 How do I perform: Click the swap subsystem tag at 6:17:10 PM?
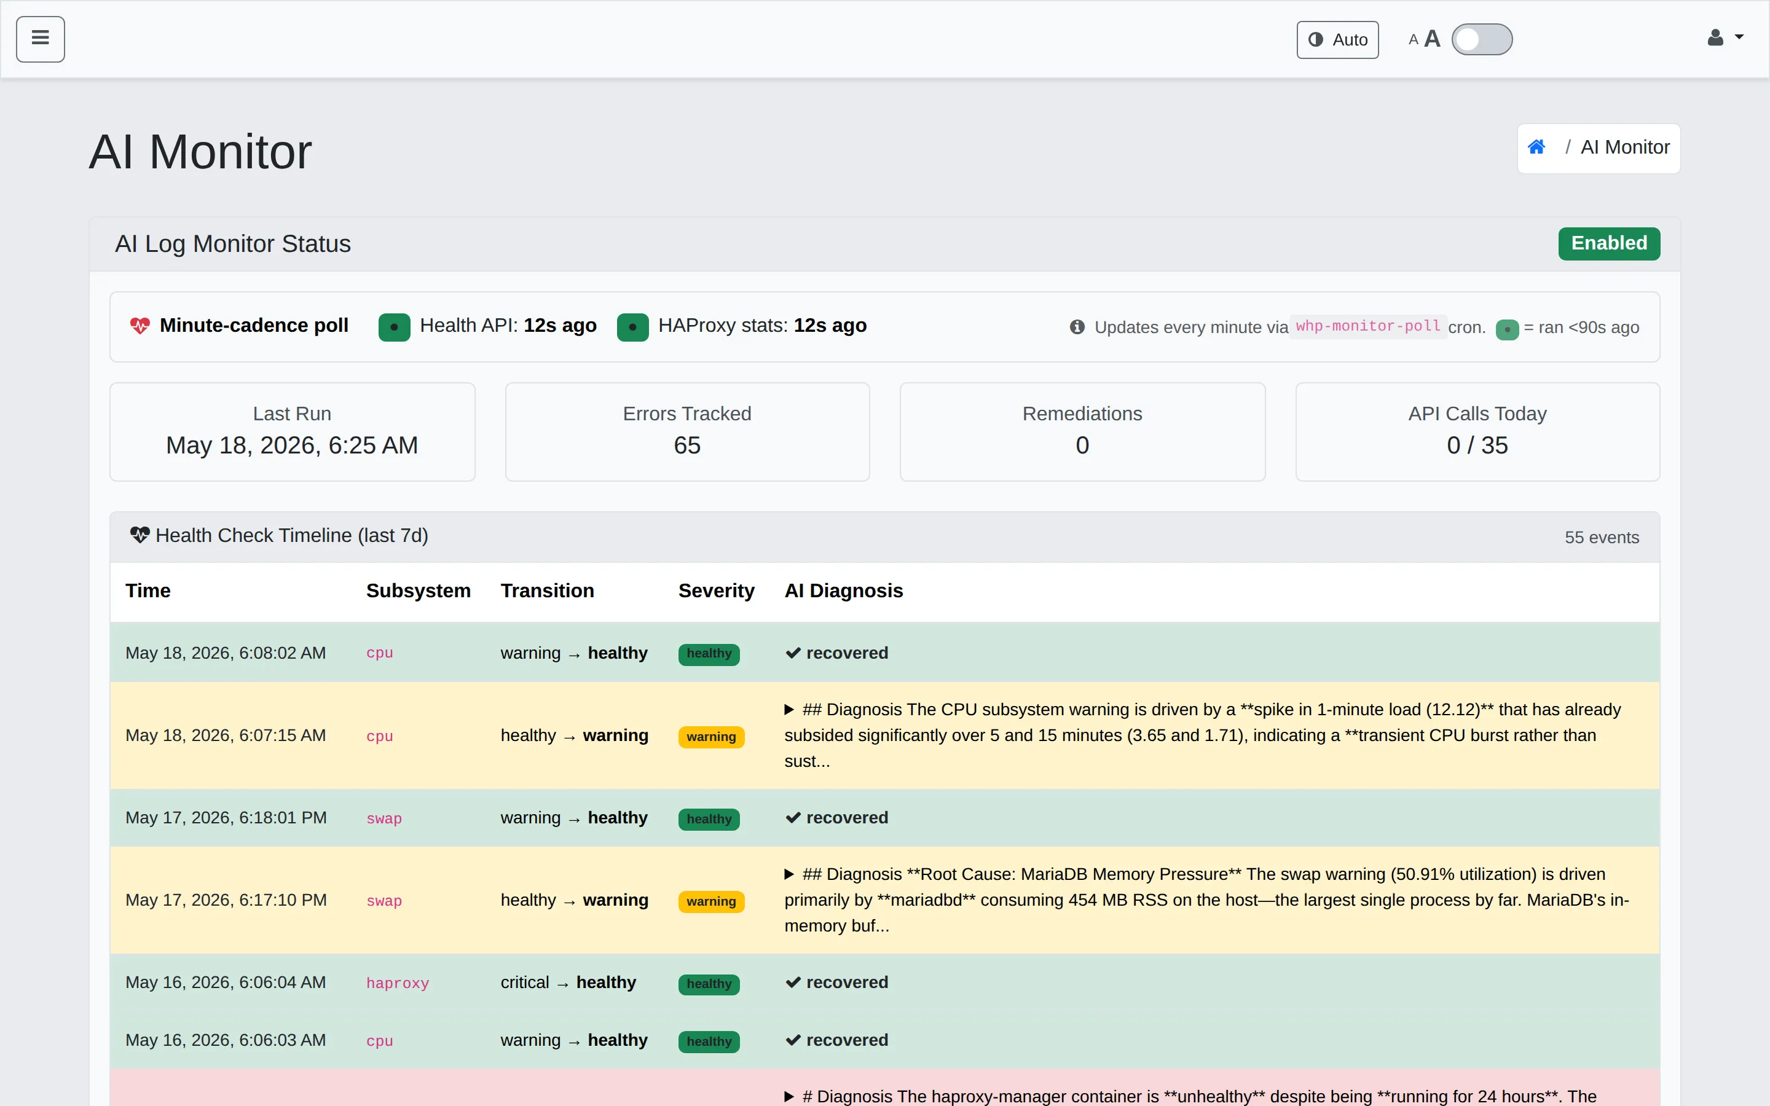pos(384,901)
